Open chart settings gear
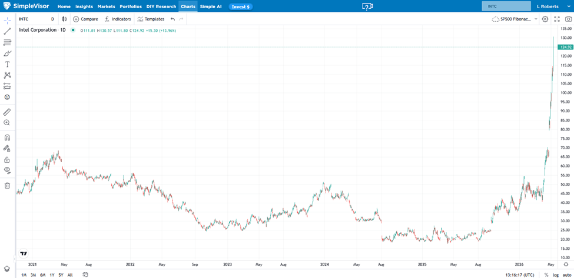The height and width of the screenshot is (278, 574). 545,19
